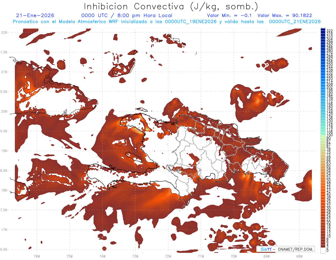
Task: Click the "202" value on the color scale
Action: 329,87
